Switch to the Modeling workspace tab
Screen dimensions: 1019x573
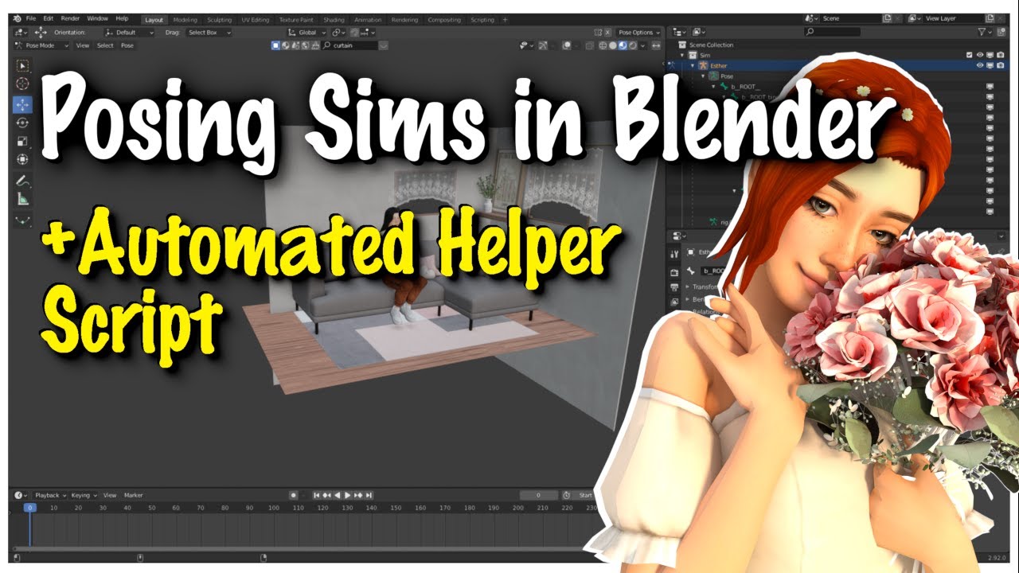pos(185,19)
